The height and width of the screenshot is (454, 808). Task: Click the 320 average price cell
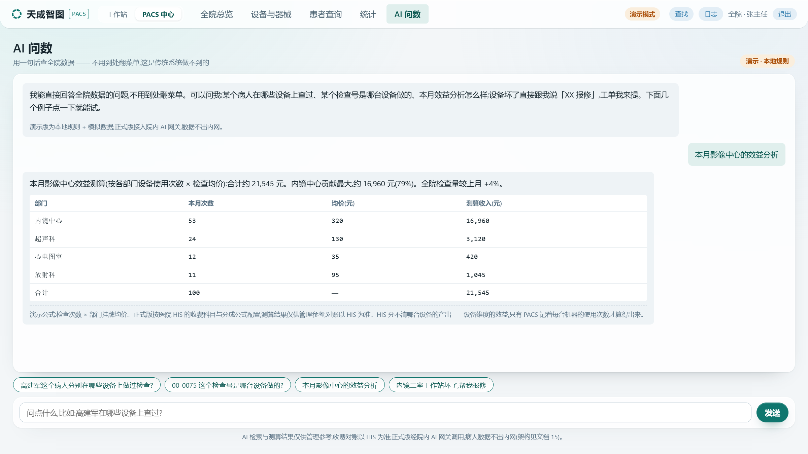tap(337, 221)
